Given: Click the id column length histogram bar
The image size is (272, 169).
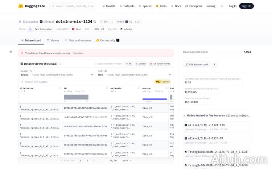Looking at the screenshot, I should click(76, 97).
